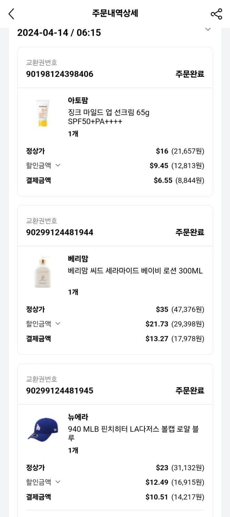The width and height of the screenshot is (230, 517).
Task: Tap 주문완료 status on the sunscreen order
Action: click(190, 74)
